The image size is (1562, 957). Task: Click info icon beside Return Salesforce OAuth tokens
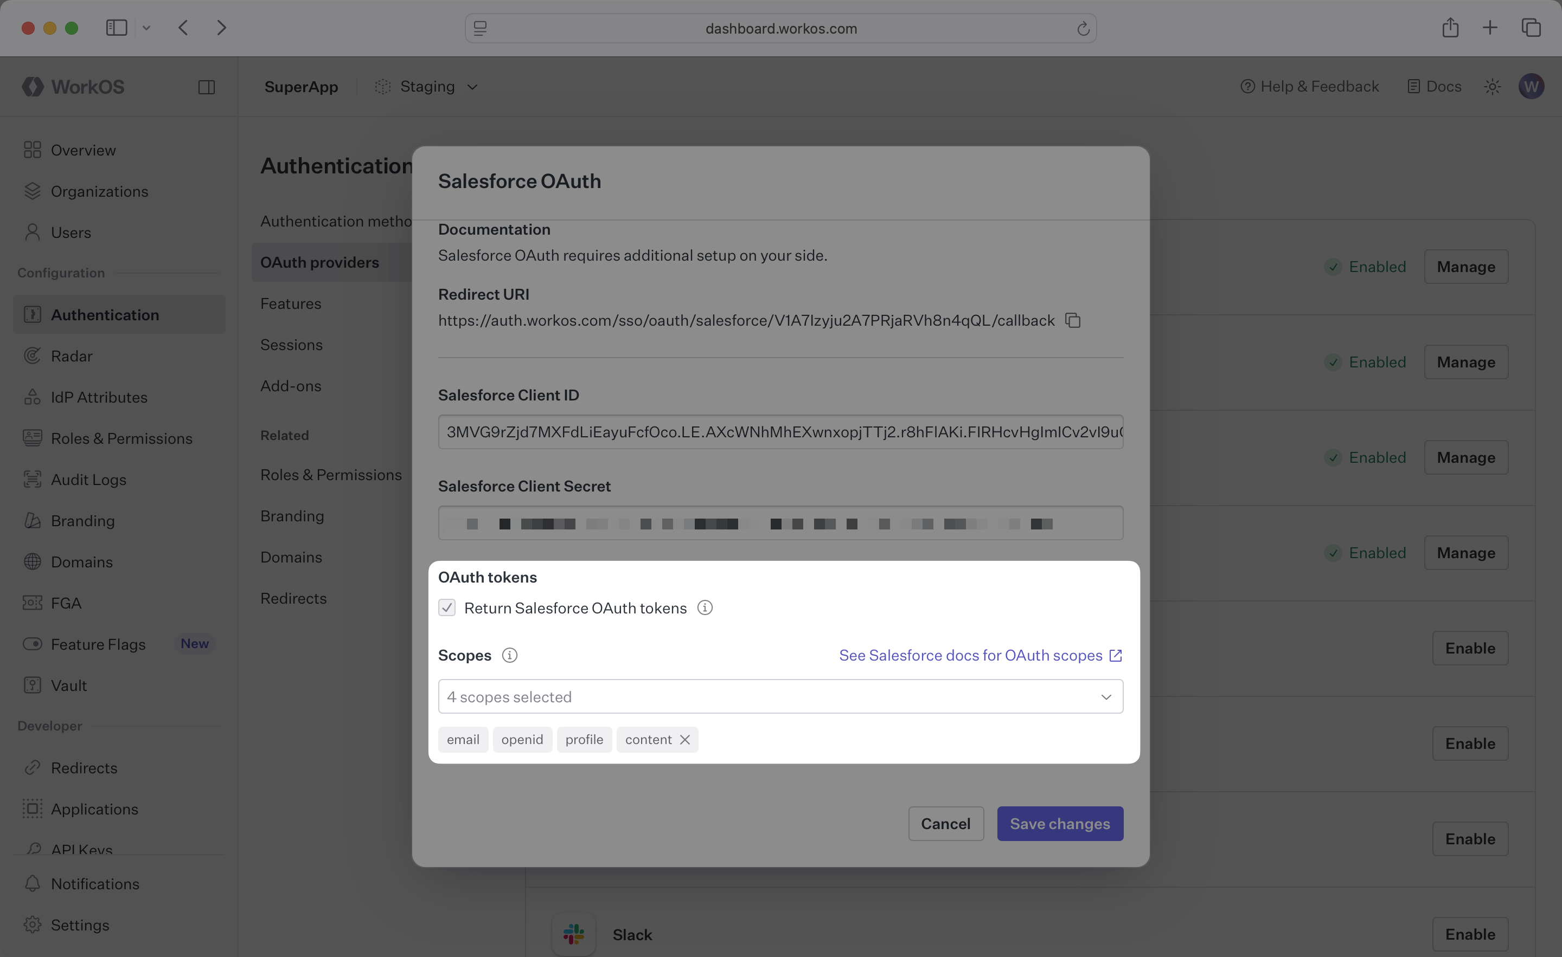pyautogui.click(x=705, y=608)
